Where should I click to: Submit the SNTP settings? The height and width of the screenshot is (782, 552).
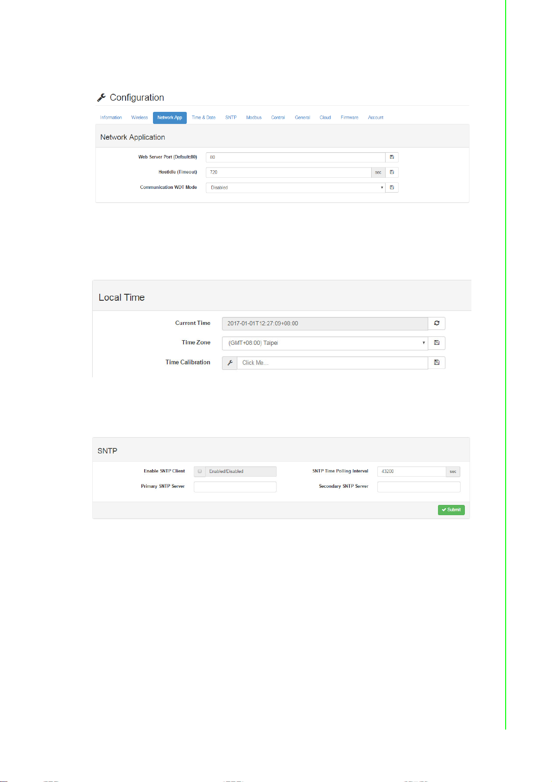[x=451, y=510]
